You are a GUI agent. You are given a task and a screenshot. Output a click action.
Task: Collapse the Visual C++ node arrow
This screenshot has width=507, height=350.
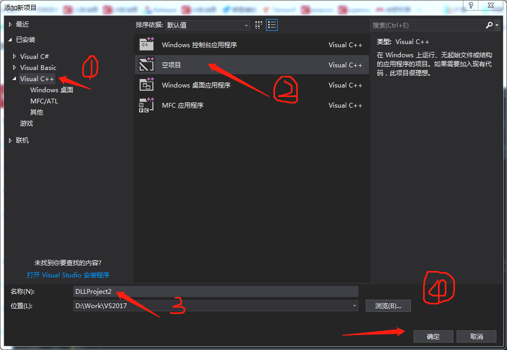pyautogui.click(x=14, y=78)
